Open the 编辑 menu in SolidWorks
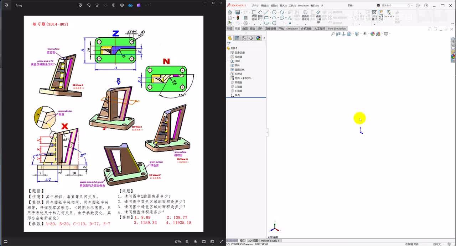This screenshot has width=456, height=246. 265,6
